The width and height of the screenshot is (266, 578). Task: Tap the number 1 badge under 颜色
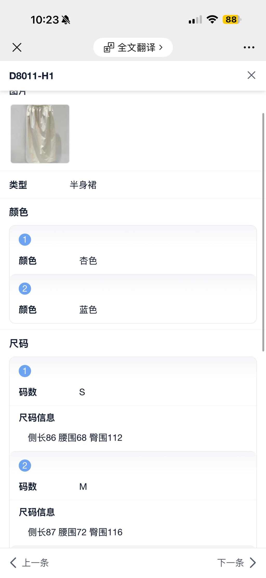[25, 239]
